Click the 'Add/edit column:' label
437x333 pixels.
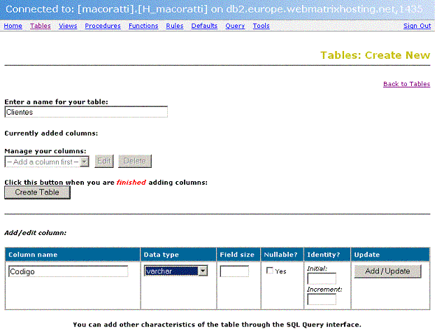[x=36, y=233]
